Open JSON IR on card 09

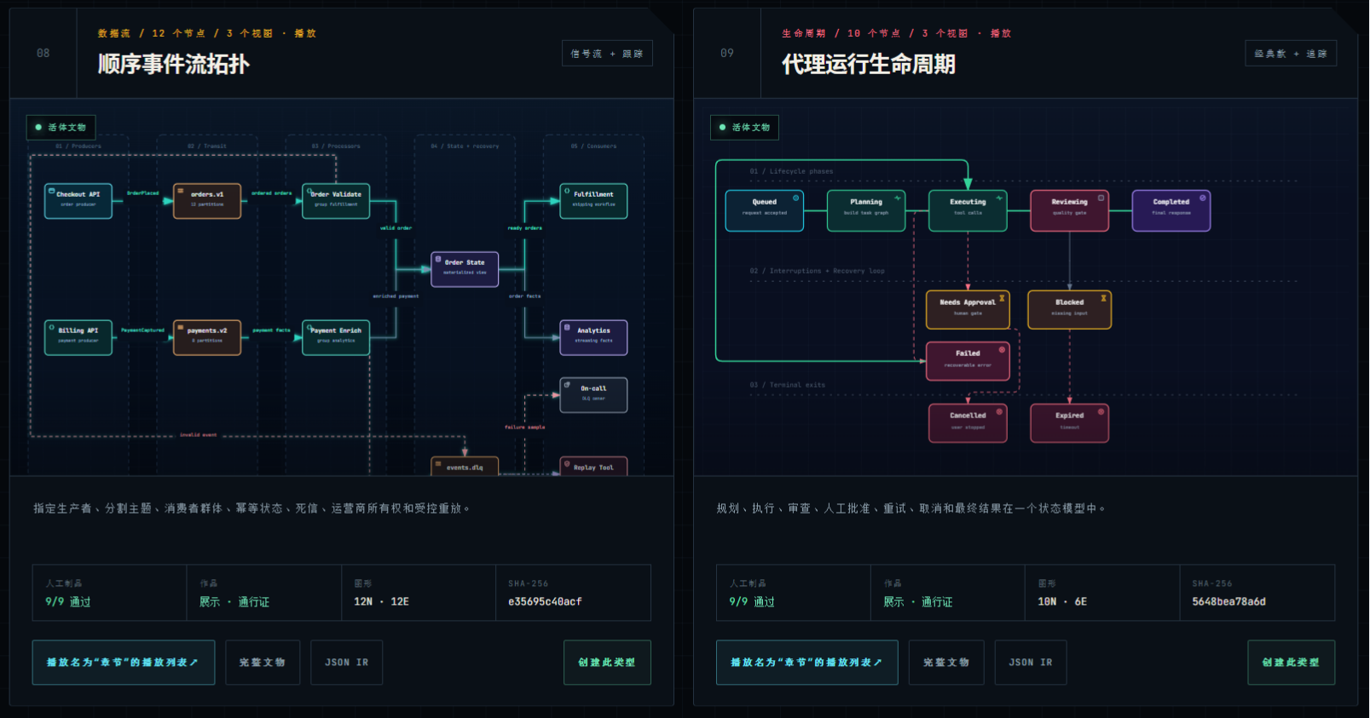pyautogui.click(x=1031, y=662)
